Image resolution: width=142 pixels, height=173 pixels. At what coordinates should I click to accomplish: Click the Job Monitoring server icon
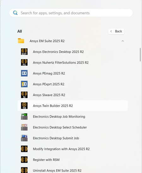24,116
